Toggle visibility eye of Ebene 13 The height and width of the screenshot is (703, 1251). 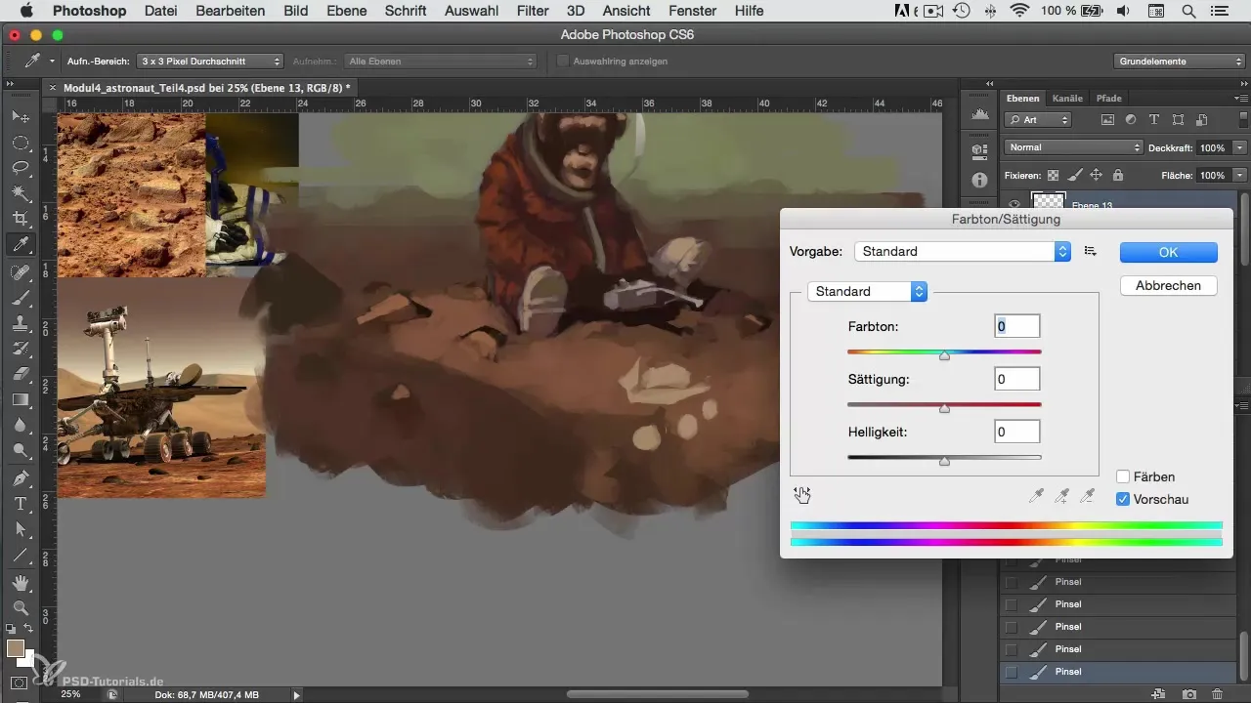point(1014,204)
